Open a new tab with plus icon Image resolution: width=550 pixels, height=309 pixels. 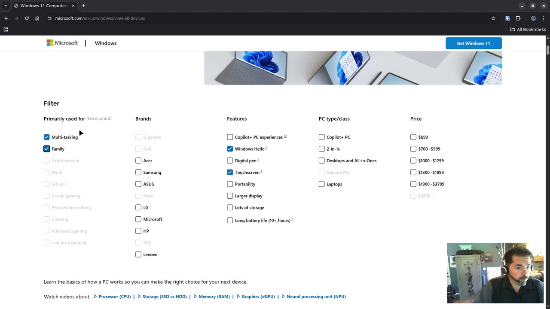coord(83,6)
